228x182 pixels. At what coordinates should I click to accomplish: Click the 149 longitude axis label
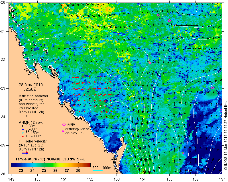click(x=11, y=179)
